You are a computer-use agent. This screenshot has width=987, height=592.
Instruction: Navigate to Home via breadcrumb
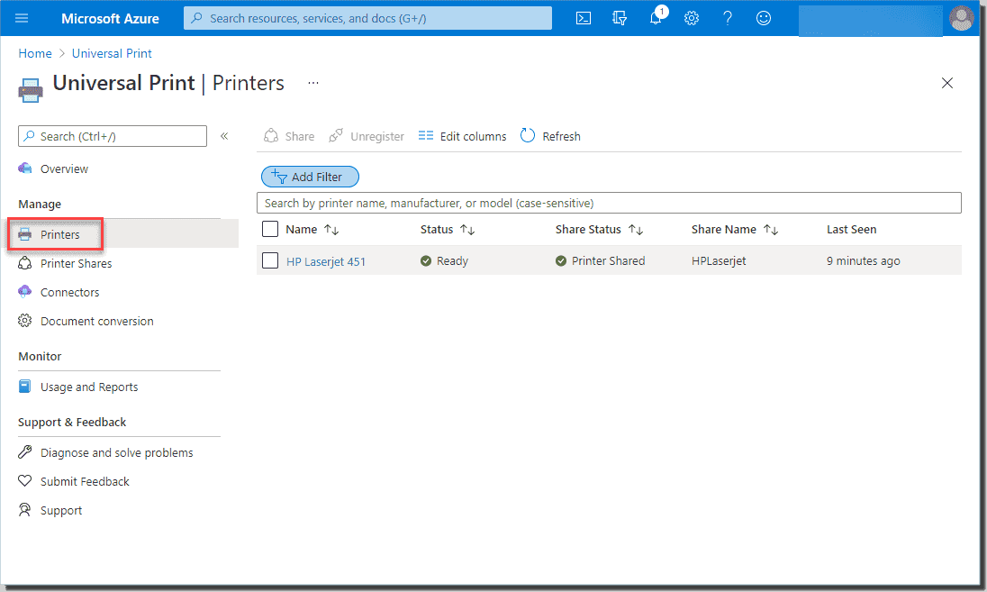point(34,53)
